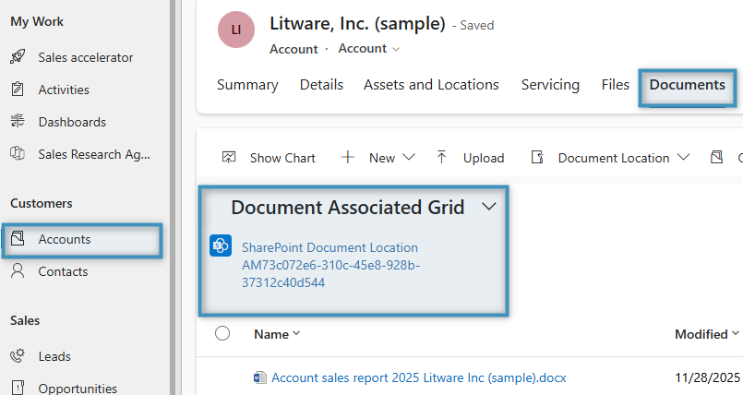Click the Contacts person icon
743x395 pixels.
coord(18,271)
